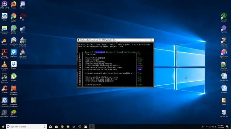Select the Start Tor Browser desktop icon
The image size is (231, 129).
tap(14, 30)
